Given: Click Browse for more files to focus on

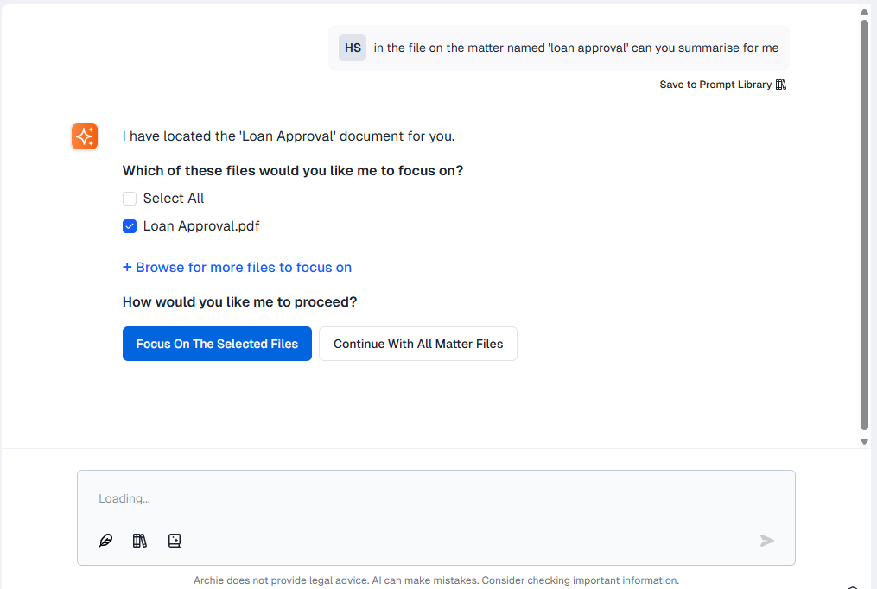Looking at the screenshot, I should 237,268.
